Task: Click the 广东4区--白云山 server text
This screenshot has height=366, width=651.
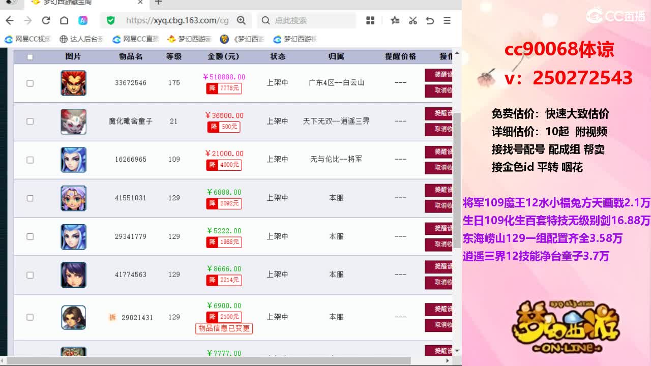Action: 336,83
